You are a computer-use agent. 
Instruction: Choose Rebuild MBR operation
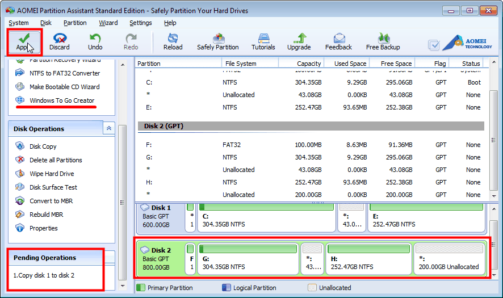click(x=39, y=215)
